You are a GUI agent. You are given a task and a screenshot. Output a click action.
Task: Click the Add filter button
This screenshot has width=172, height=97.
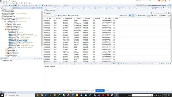tap(162, 16)
